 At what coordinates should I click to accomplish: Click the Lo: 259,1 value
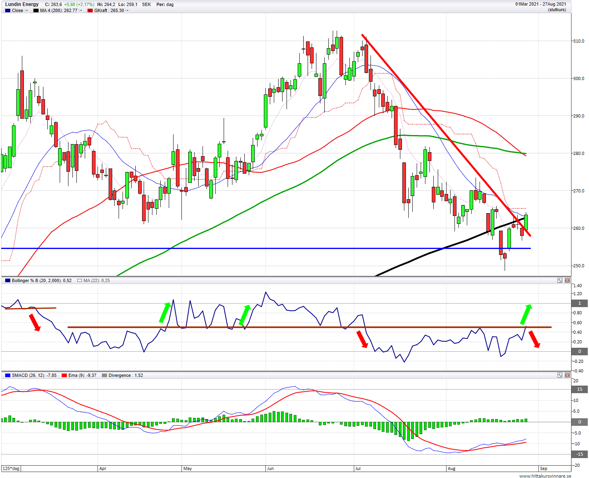pos(128,4)
